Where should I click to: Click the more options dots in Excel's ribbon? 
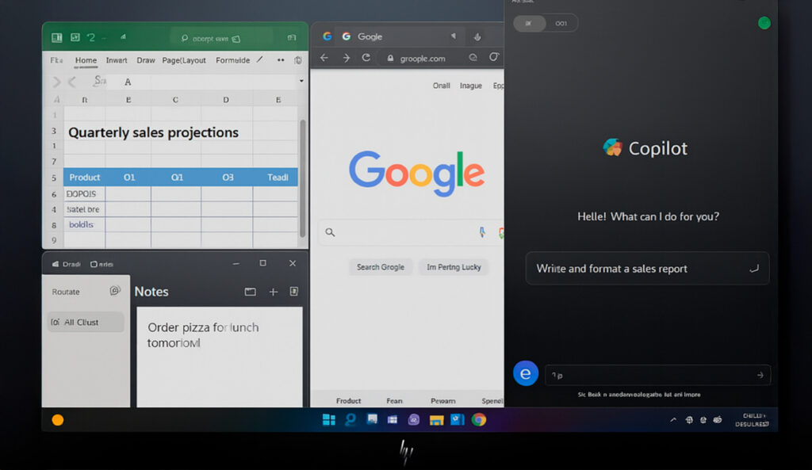[x=281, y=60]
